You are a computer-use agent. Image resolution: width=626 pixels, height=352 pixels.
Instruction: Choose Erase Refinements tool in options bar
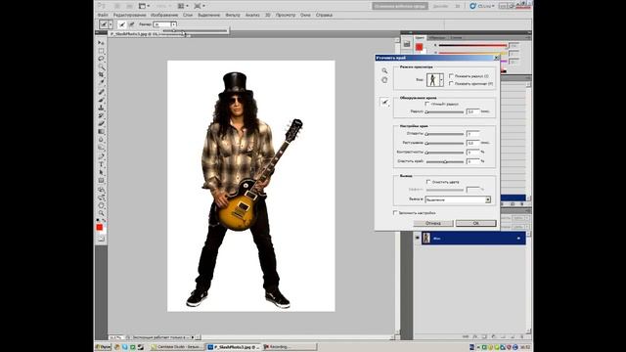(131, 24)
